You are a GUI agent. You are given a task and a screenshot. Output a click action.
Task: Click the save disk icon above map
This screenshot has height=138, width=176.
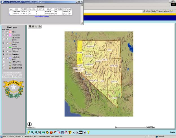[30, 26]
